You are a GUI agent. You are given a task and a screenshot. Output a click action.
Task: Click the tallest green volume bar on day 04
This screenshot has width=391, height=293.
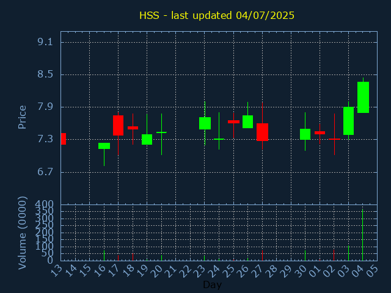[362, 235]
